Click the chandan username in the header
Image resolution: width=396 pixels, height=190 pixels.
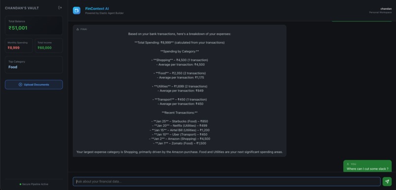pyautogui.click(x=386, y=8)
